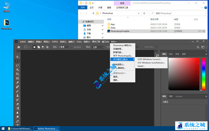The height and width of the screenshot is (131, 209).
Task: Open the 文件(F) menu in Photoshop
Action: click(x=23, y=42)
